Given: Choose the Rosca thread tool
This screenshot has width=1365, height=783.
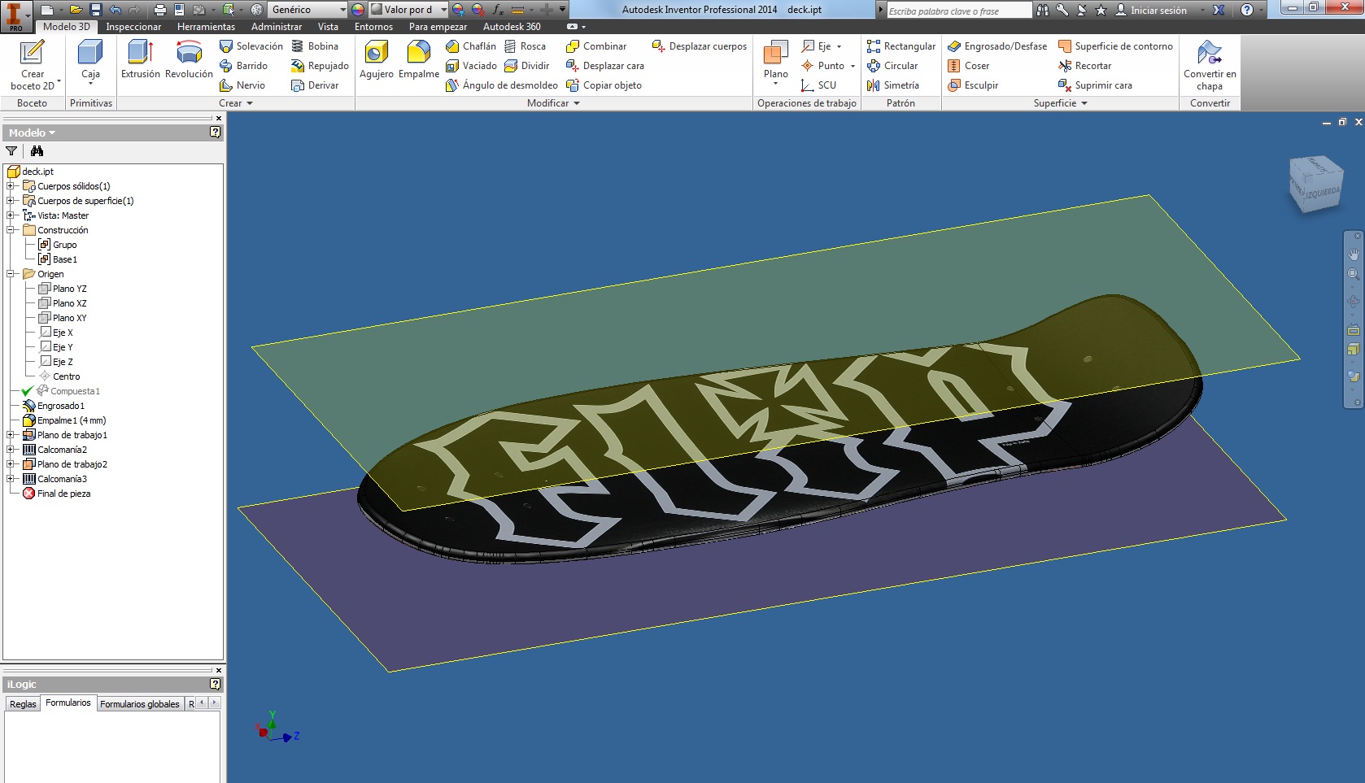Looking at the screenshot, I should (x=526, y=46).
